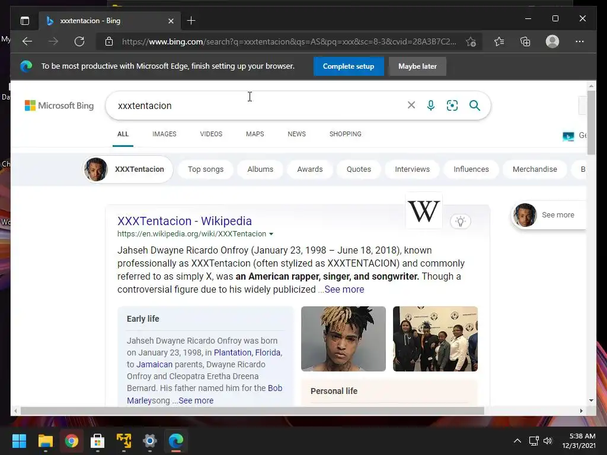Expand the Wikipedia URL dropdown arrow
Screen dimensions: 607x455
coord(271,234)
